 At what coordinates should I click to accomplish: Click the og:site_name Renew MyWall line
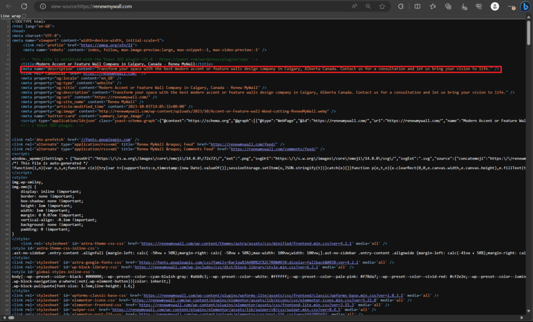pos(82,102)
